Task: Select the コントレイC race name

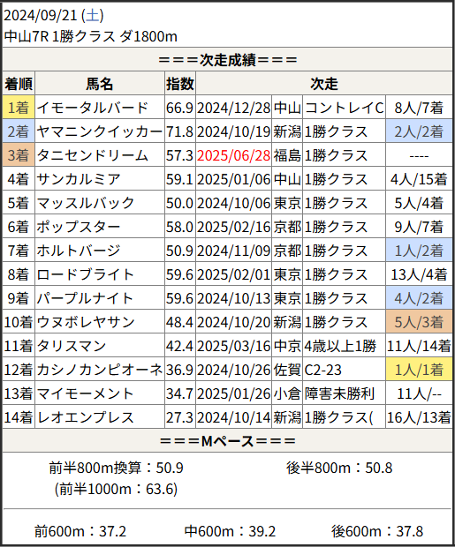Action: coord(345,108)
